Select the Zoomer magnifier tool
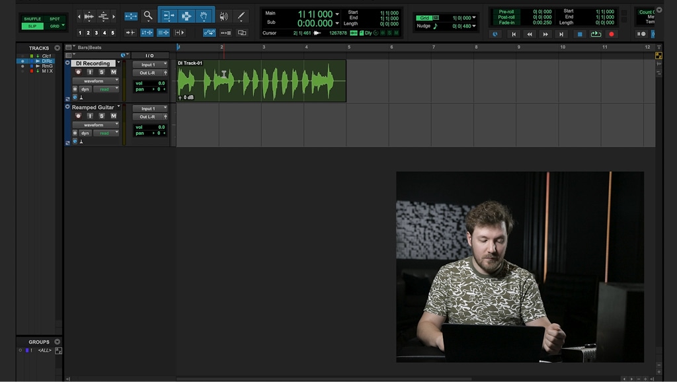 click(x=148, y=16)
